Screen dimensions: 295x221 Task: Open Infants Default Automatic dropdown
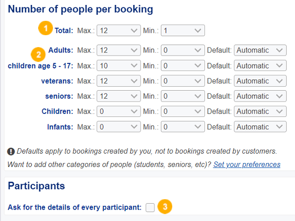[x=260, y=127]
